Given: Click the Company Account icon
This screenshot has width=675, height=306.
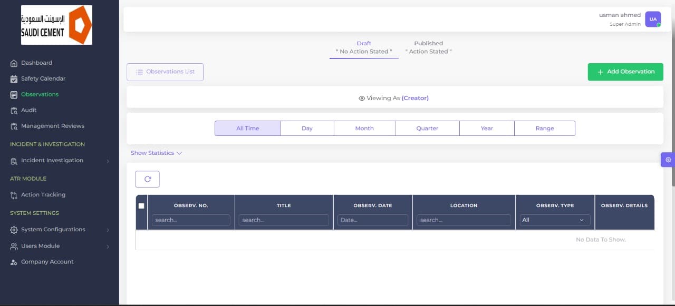Looking at the screenshot, I should [14, 262].
